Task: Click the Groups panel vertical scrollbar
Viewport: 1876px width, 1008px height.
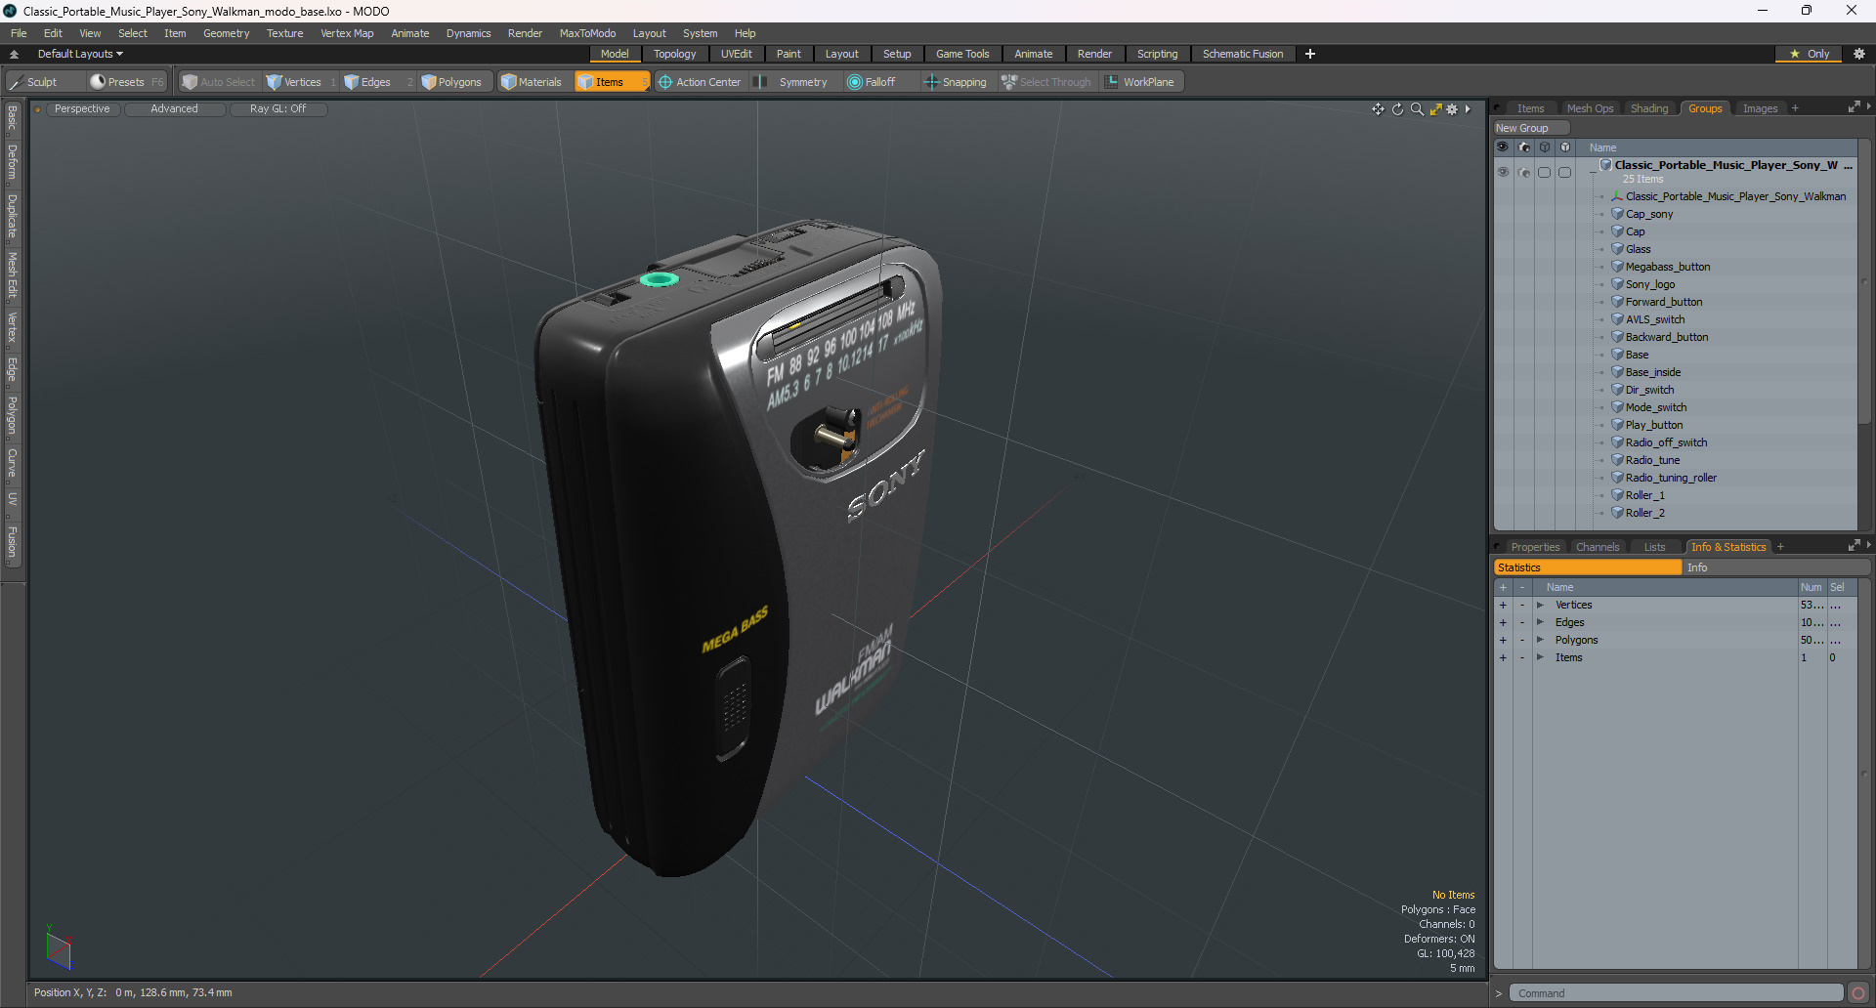Action: pyautogui.click(x=1864, y=283)
